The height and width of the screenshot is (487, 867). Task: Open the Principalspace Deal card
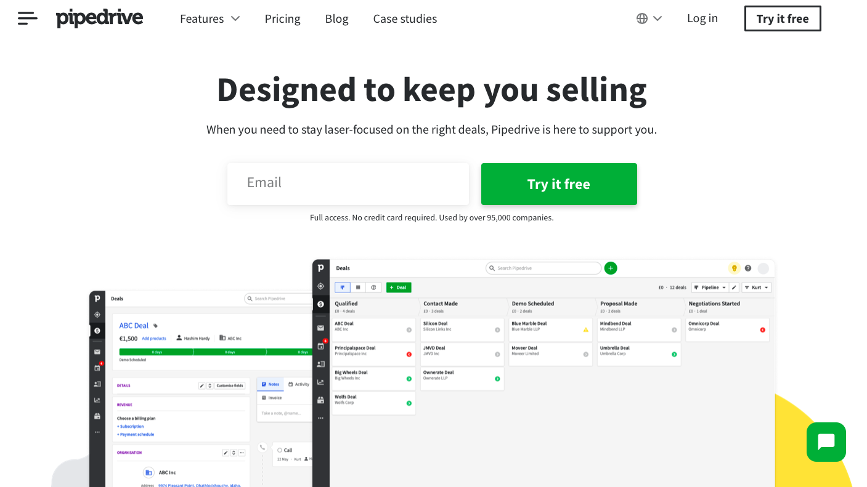[374, 354]
